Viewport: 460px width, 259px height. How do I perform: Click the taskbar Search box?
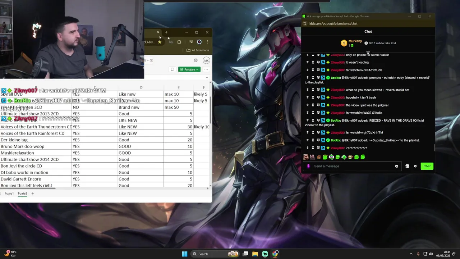[x=215, y=254]
